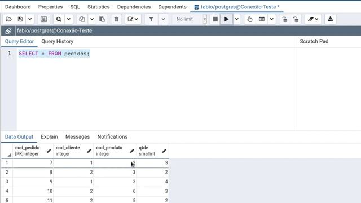
Task: Click the cod_cliente column edit pencil
Action: click(89, 151)
